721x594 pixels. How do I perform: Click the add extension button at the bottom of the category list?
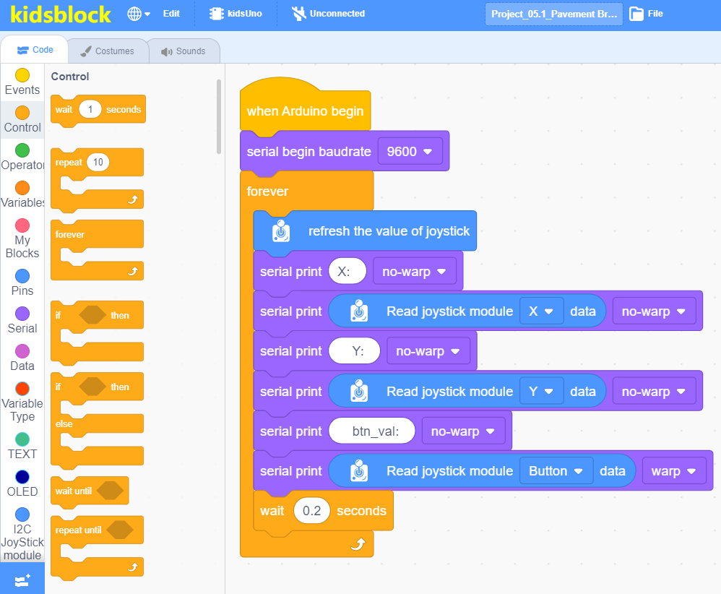coord(22,580)
